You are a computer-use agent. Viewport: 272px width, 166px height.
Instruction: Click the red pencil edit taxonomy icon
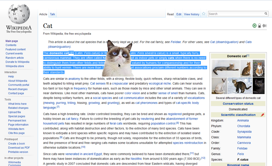(262, 115)
